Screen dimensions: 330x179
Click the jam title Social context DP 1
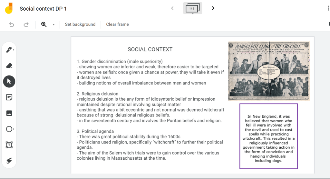pyautogui.click(x=43, y=9)
